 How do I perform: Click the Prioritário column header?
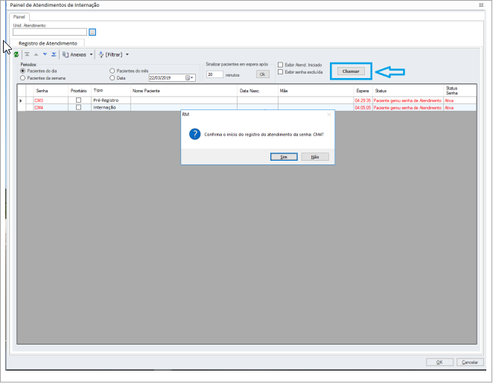point(80,91)
